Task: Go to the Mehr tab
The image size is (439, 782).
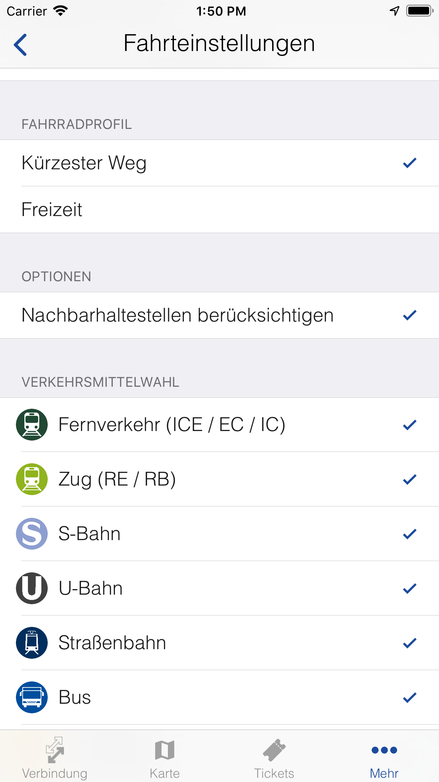Action: (384, 757)
